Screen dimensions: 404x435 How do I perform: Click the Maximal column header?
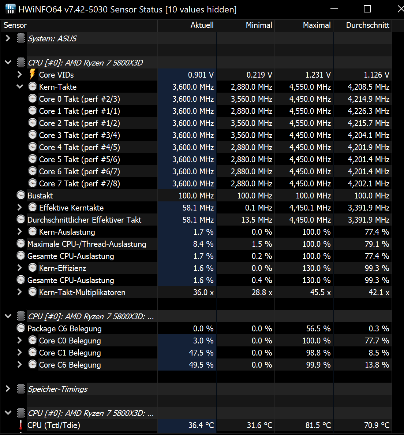pyautogui.click(x=304, y=25)
